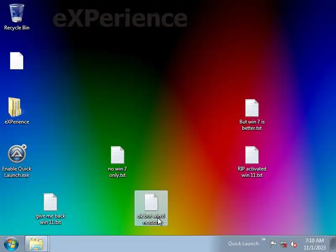Image resolution: width=336 pixels, height=252 pixels.
Task: Select the eXPerience folder icon
Action: tap(17, 111)
